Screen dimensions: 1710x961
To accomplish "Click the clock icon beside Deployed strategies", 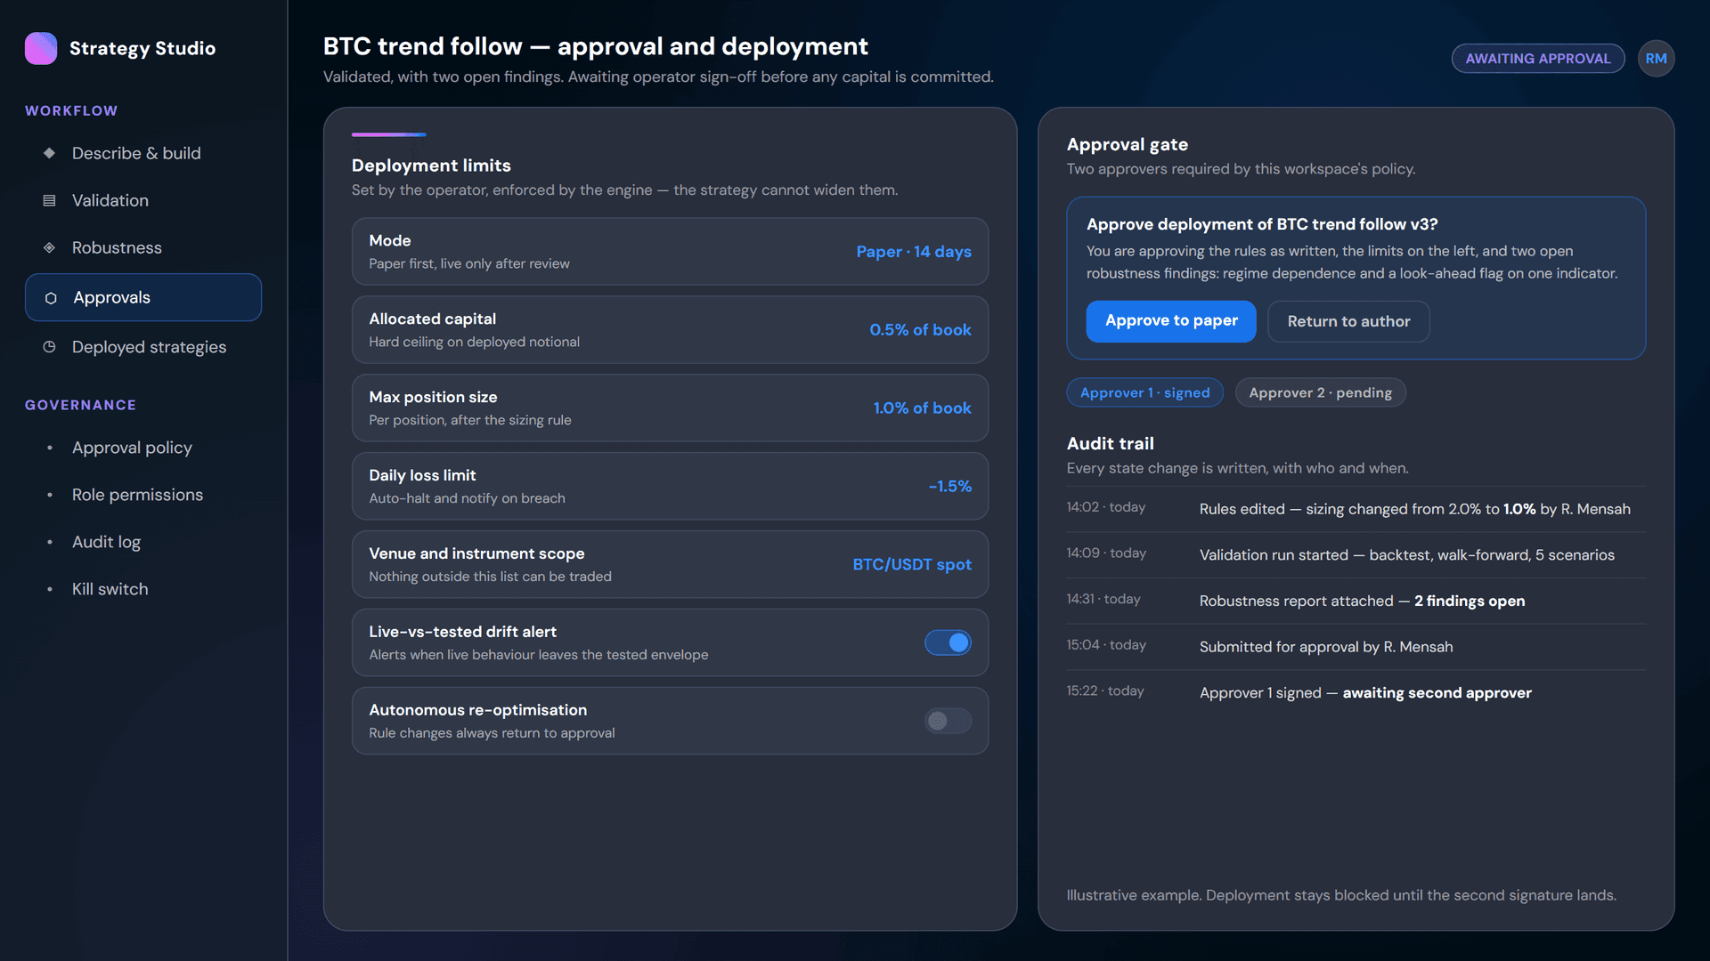I will click(x=50, y=347).
